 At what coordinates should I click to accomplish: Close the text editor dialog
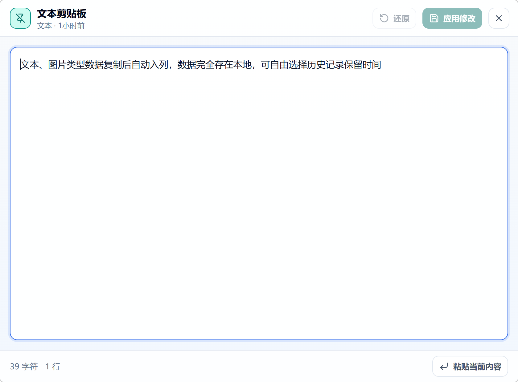(x=499, y=18)
